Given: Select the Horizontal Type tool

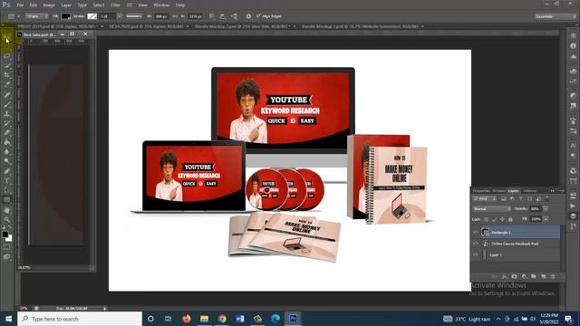Looking at the screenshot, I should [7, 181].
